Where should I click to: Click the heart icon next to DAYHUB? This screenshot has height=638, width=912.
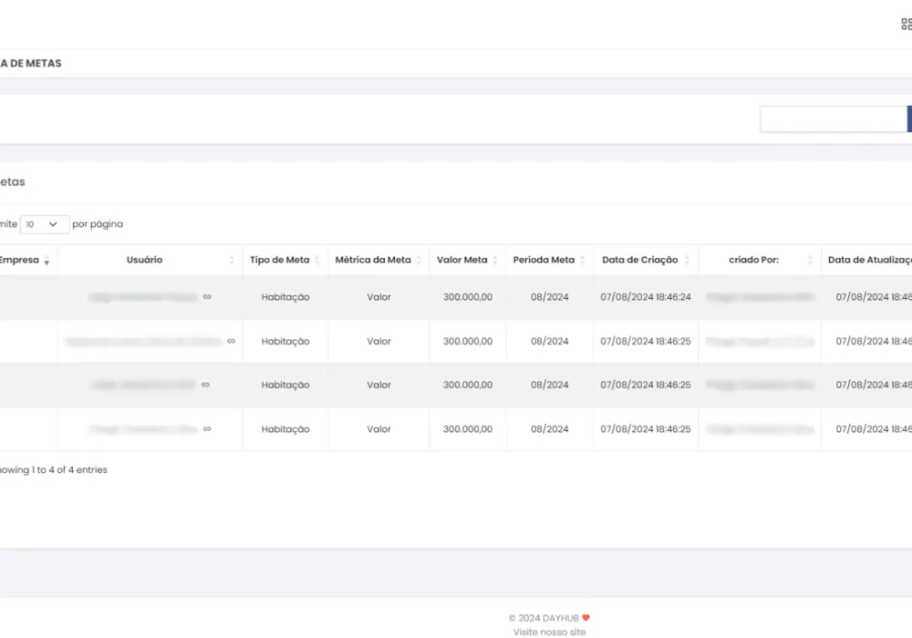pyautogui.click(x=586, y=618)
